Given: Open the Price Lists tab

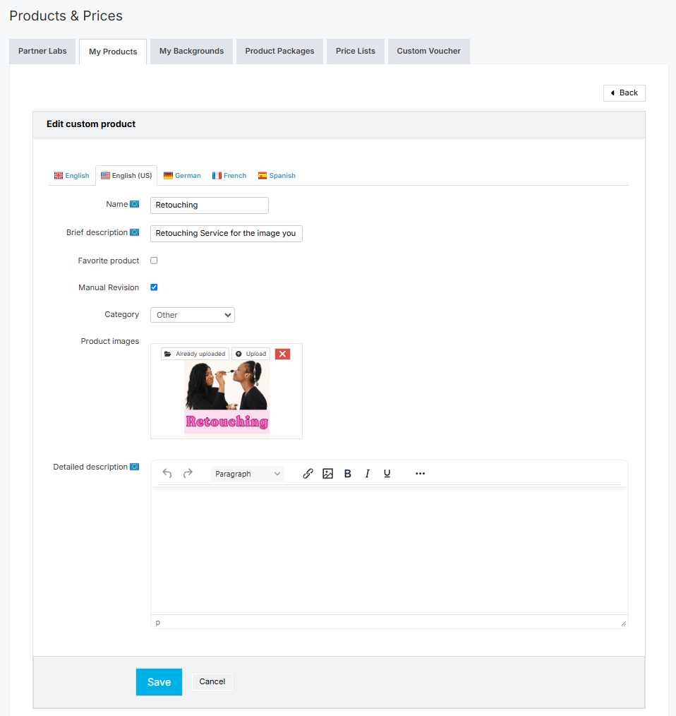Looking at the screenshot, I should click(355, 51).
